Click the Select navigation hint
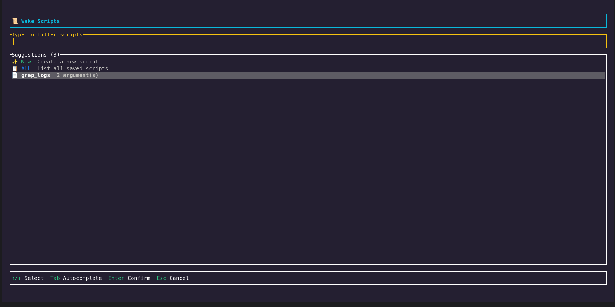Screen dimensions: 615x307 [x=28, y=278]
